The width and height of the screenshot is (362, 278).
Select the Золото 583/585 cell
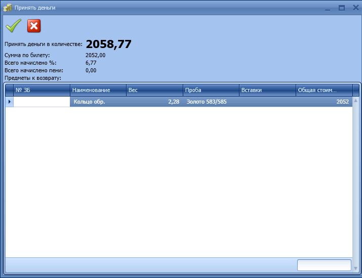(211, 102)
